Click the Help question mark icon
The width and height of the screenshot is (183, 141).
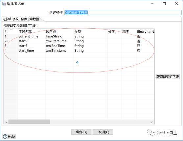(5, 136)
